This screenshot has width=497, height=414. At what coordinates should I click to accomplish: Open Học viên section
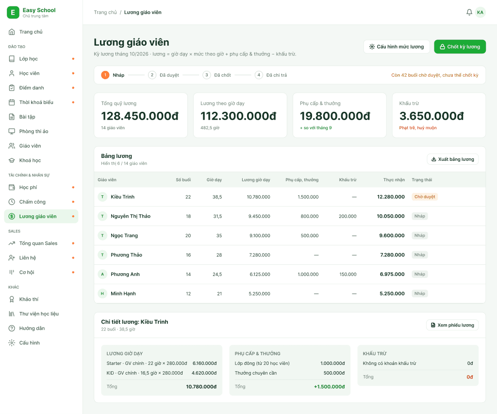pyautogui.click(x=41, y=73)
